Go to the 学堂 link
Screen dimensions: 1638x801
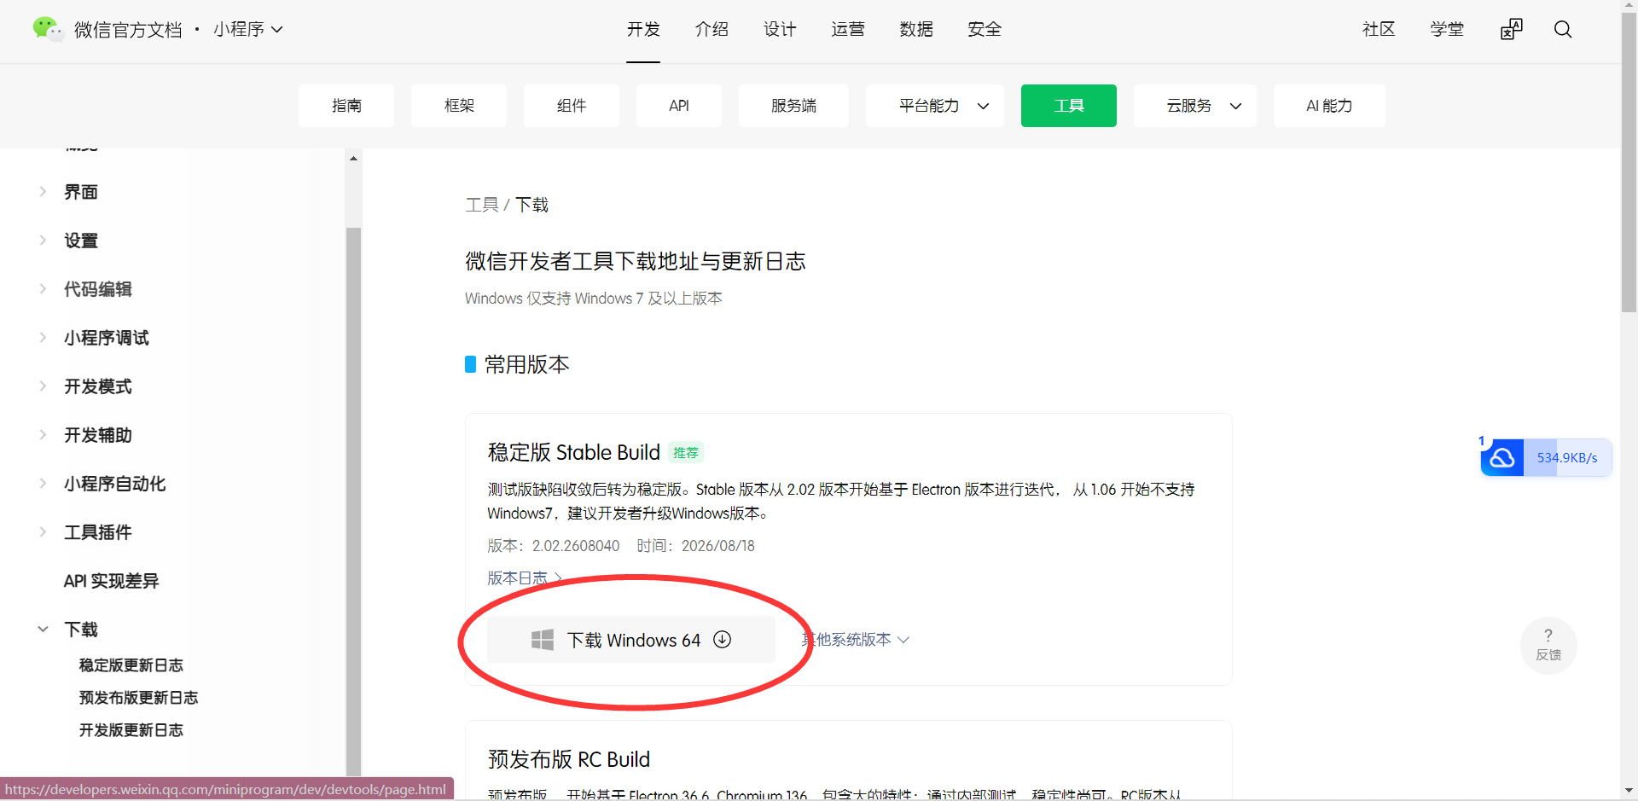pos(1447,30)
